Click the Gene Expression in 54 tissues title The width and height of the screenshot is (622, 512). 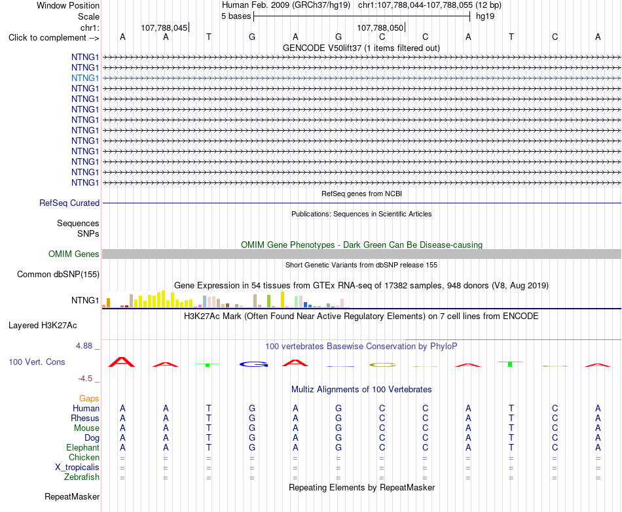click(361, 285)
